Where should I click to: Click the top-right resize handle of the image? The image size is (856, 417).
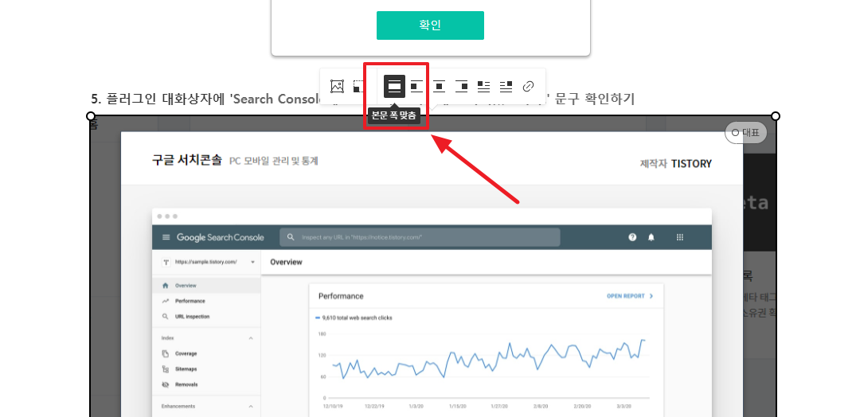776,115
